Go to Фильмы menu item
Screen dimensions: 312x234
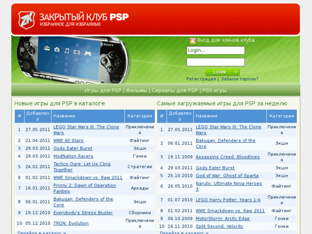[136, 91]
